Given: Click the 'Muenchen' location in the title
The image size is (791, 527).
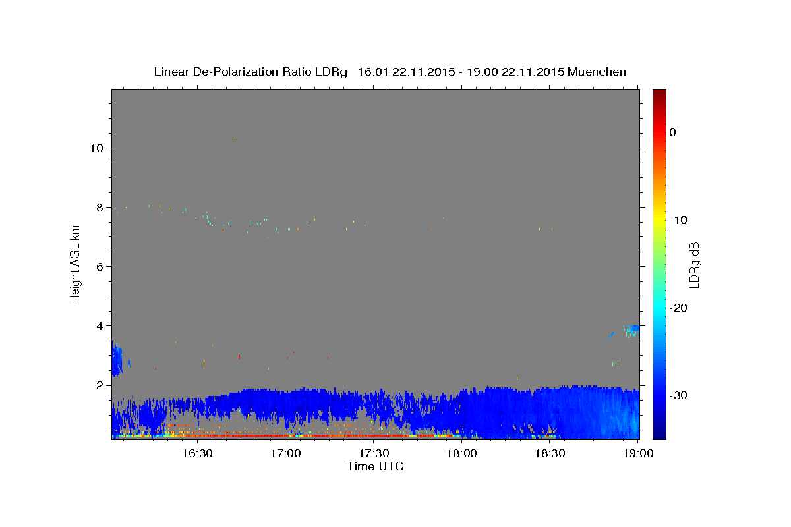Looking at the screenshot, I should (x=597, y=72).
